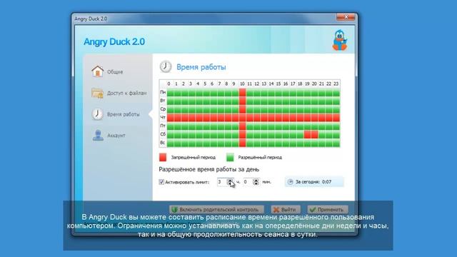This screenshot has height=257, width=457.
Task: Click the green Разрешённый период legend swatch
Action: pyautogui.click(x=230, y=157)
